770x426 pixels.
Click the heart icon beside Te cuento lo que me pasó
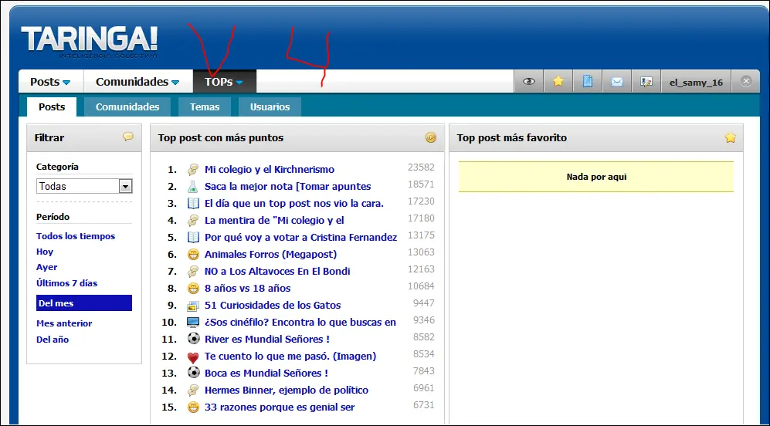(193, 357)
